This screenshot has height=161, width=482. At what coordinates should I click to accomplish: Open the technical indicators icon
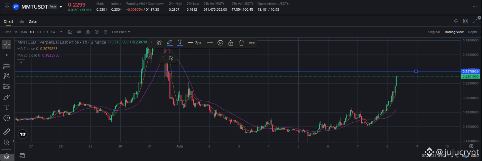[71, 32]
